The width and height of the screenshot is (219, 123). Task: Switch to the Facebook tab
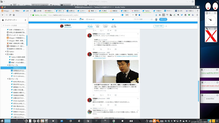coord(38,11)
